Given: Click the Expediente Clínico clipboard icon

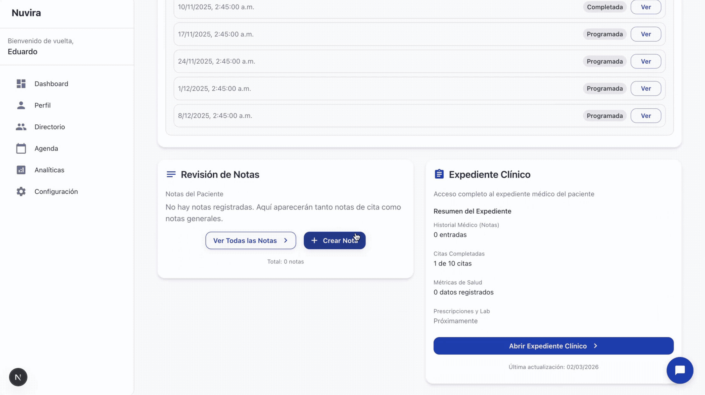Looking at the screenshot, I should pos(439,174).
